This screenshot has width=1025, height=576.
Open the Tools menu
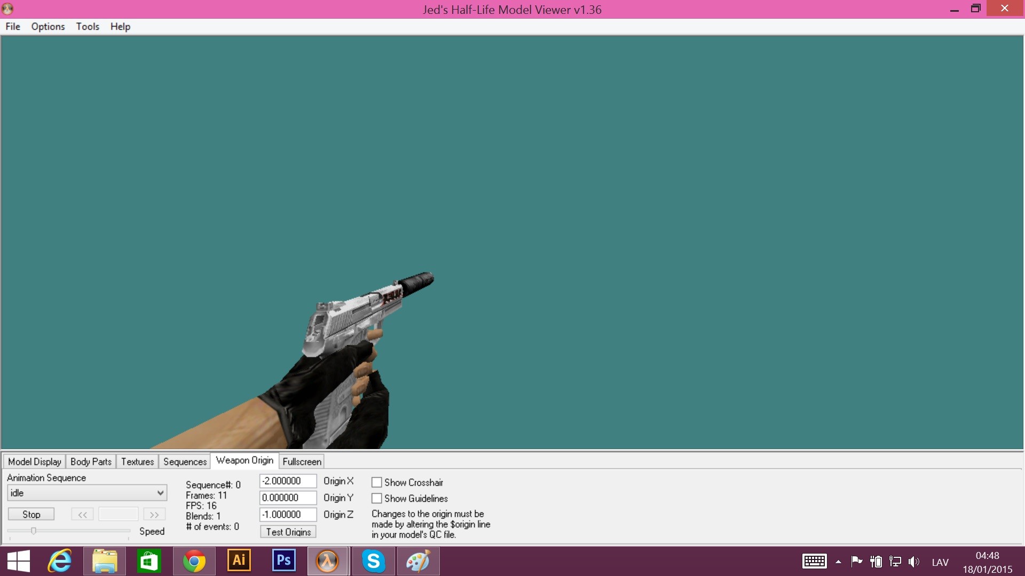click(x=87, y=26)
